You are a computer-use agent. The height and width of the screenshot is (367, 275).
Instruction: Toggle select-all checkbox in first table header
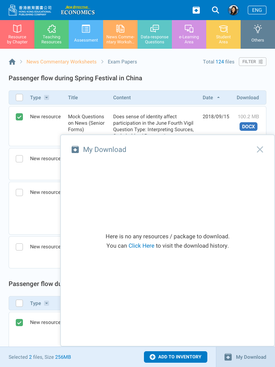(x=19, y=97)
